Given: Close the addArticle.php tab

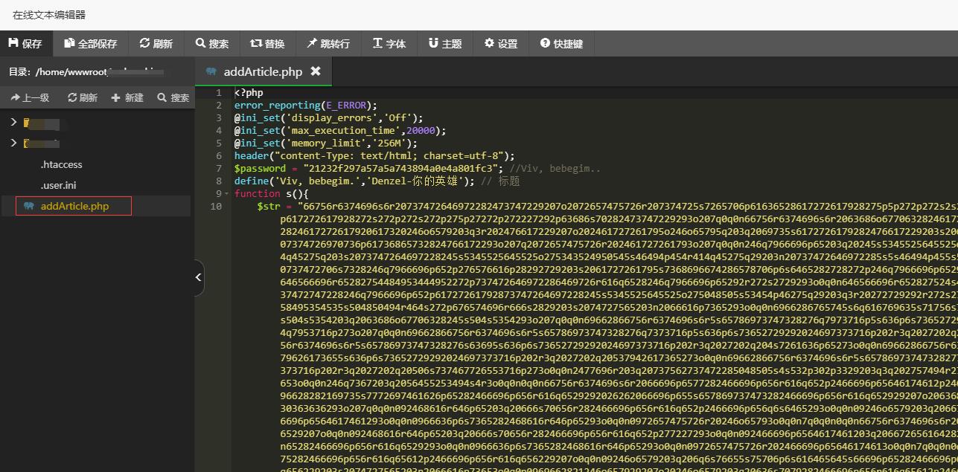Looking at the screenshot, I should (x=316, y=71).
